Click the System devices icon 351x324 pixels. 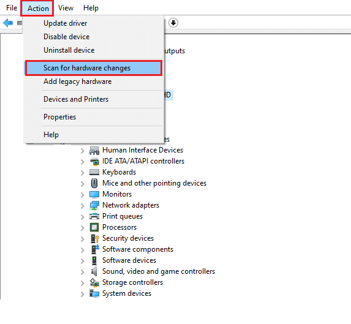pos(94,293)
